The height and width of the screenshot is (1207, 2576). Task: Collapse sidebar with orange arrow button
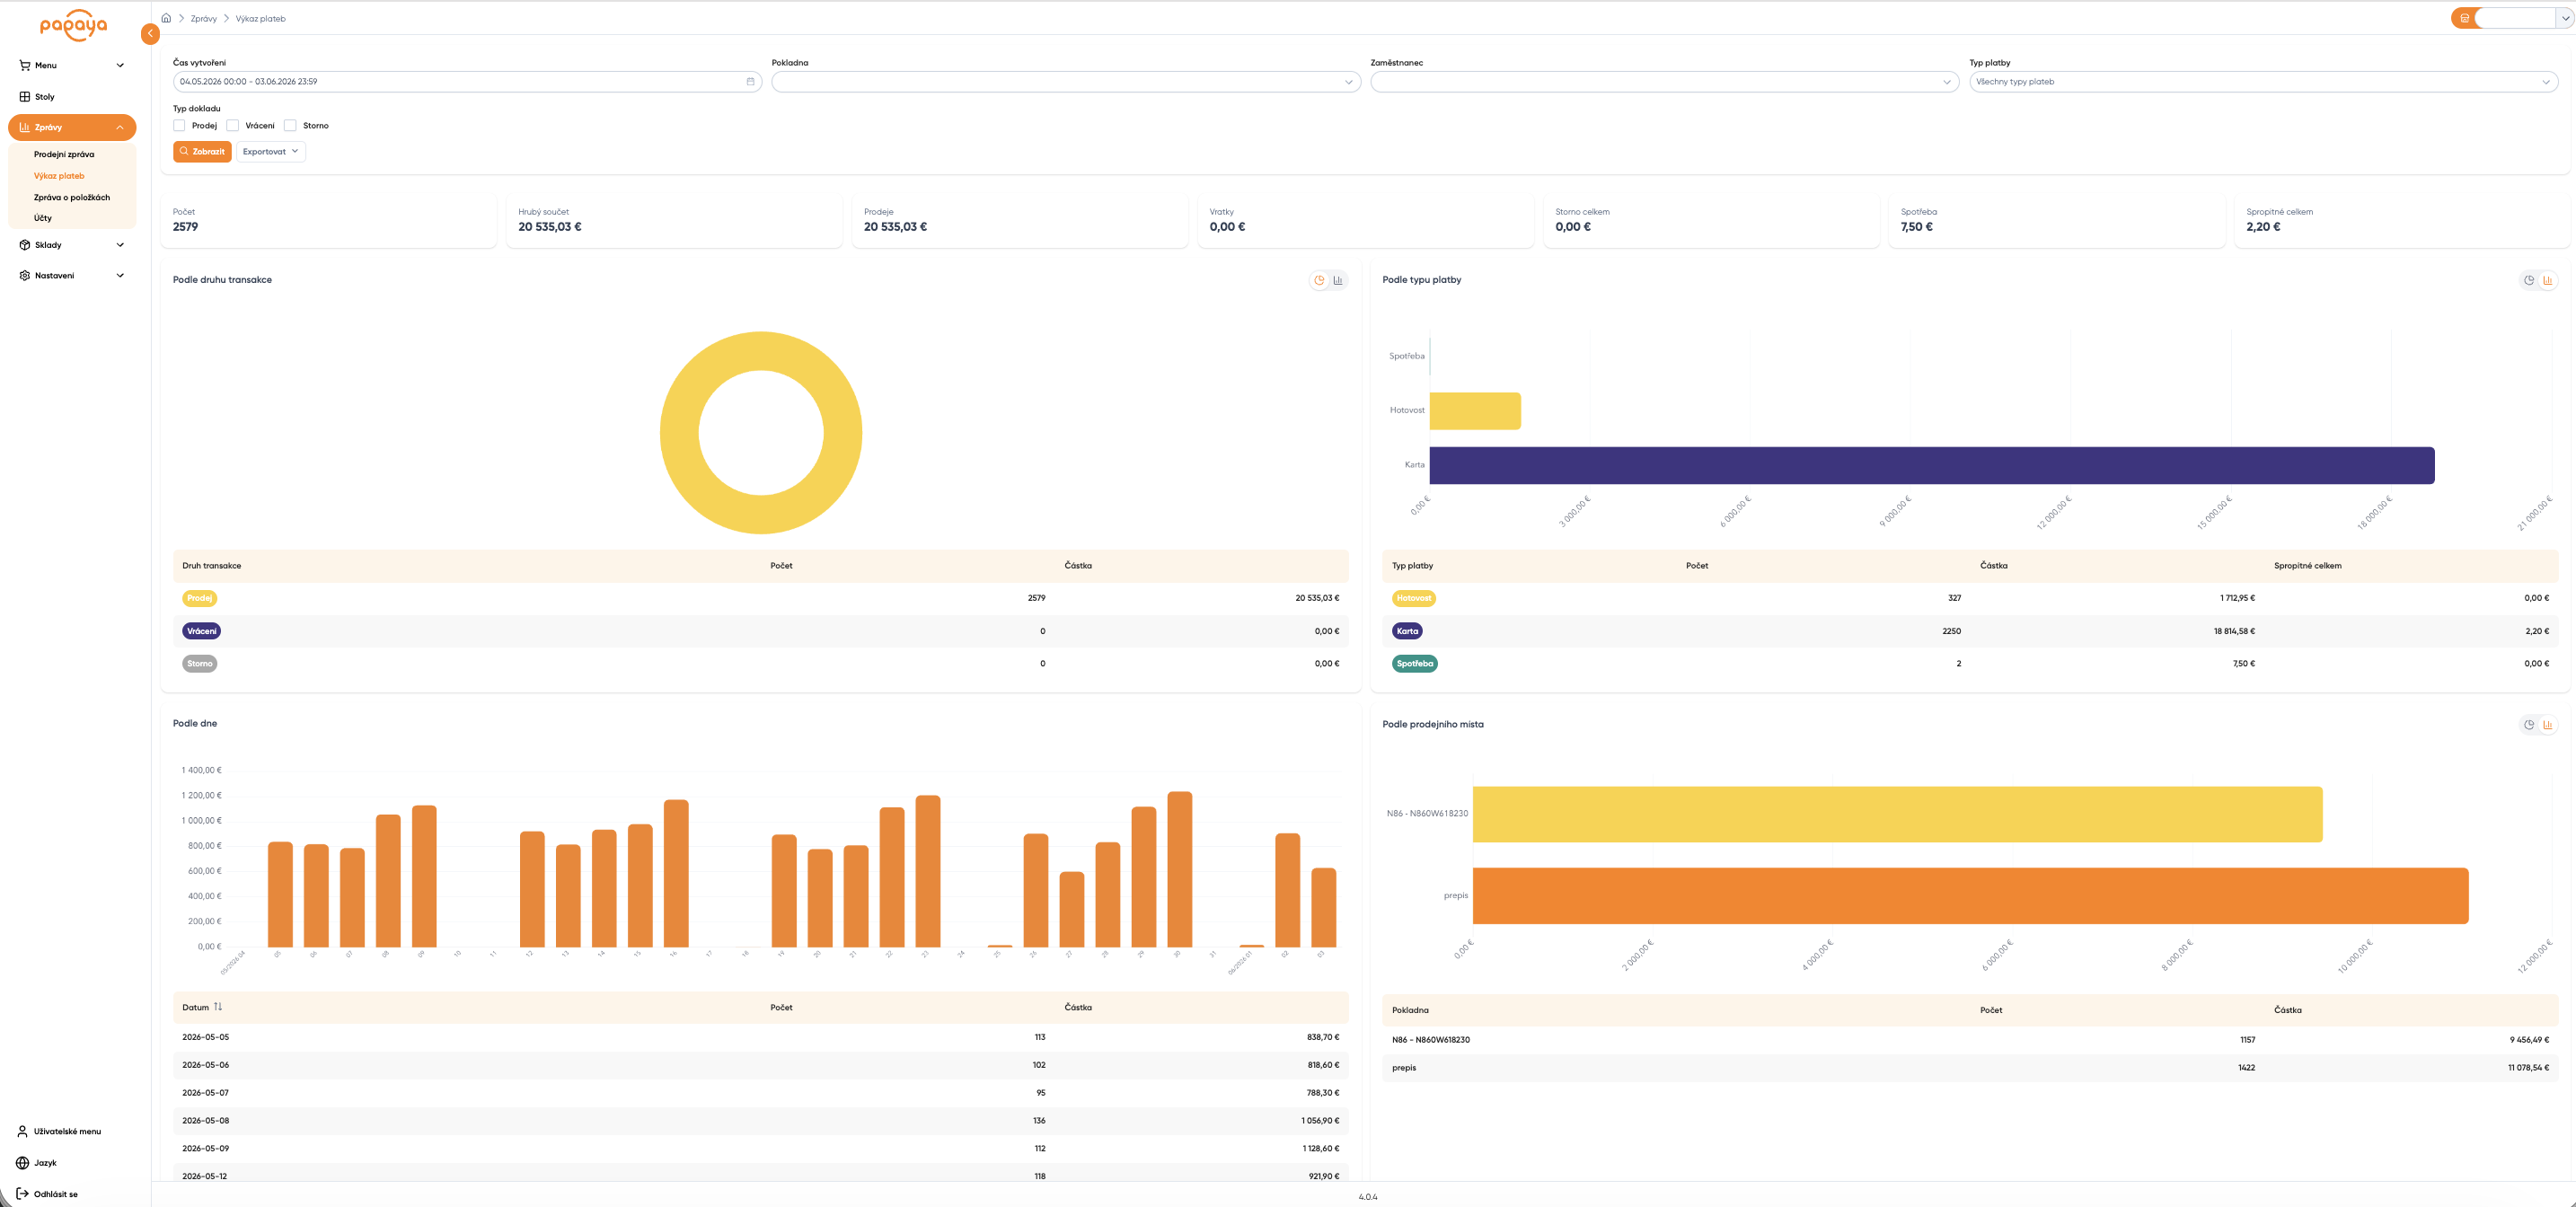click(x=150, y=34)
